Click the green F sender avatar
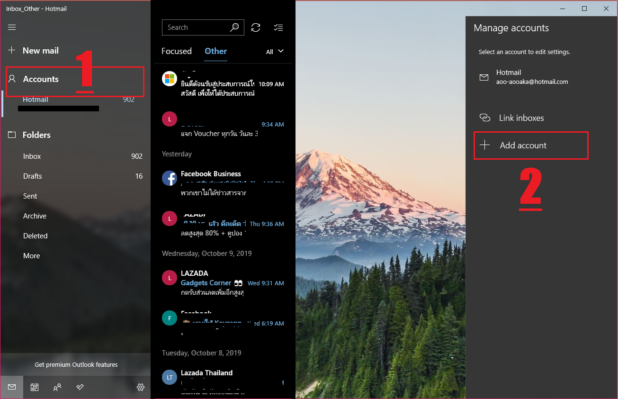618x399 pixels. click(170, 317)
